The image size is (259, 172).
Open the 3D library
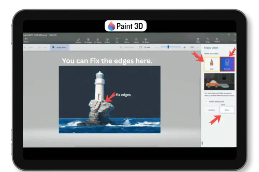(146, 40)
